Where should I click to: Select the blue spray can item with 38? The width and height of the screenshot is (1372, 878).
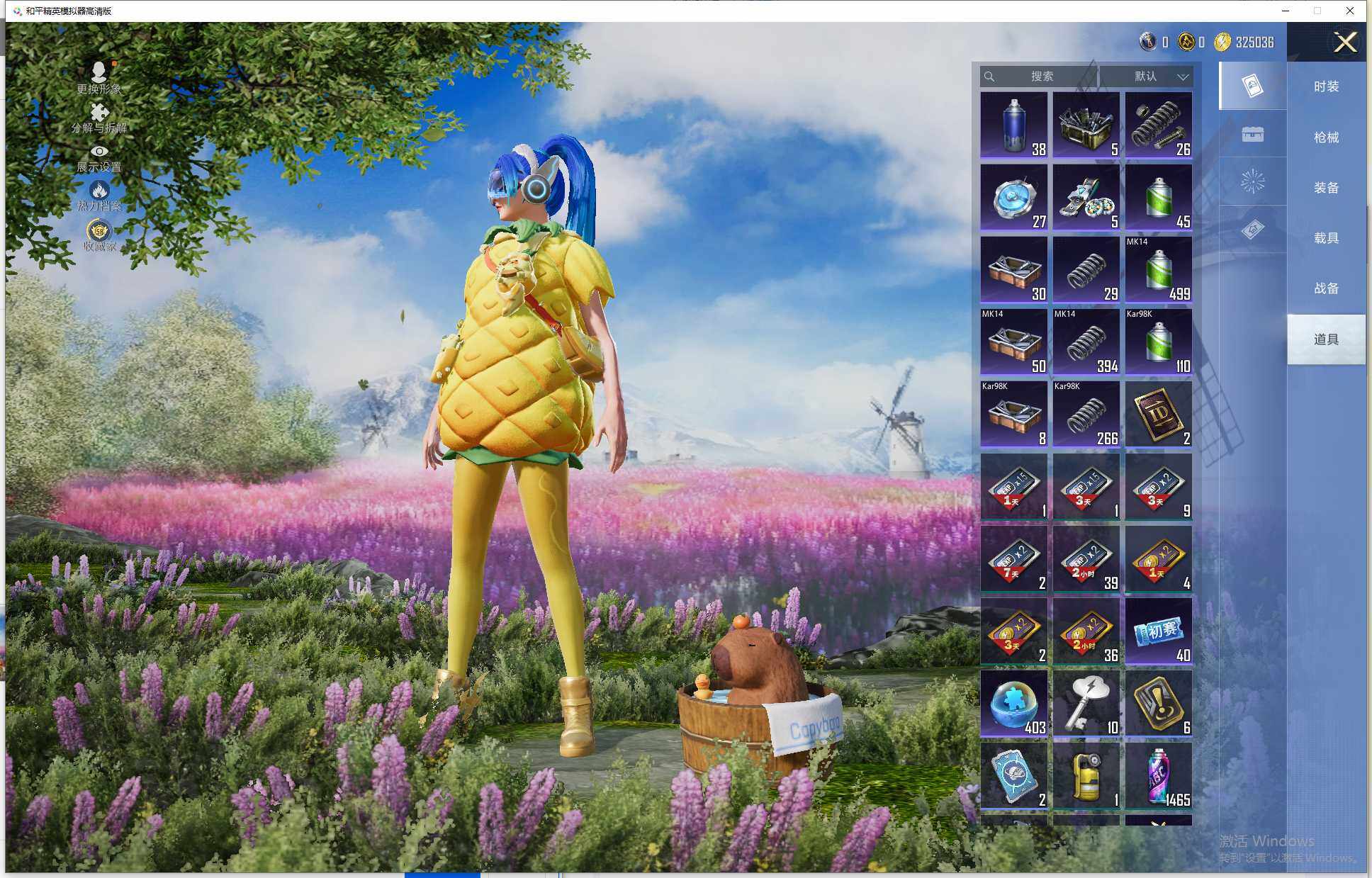point(1013,125)
